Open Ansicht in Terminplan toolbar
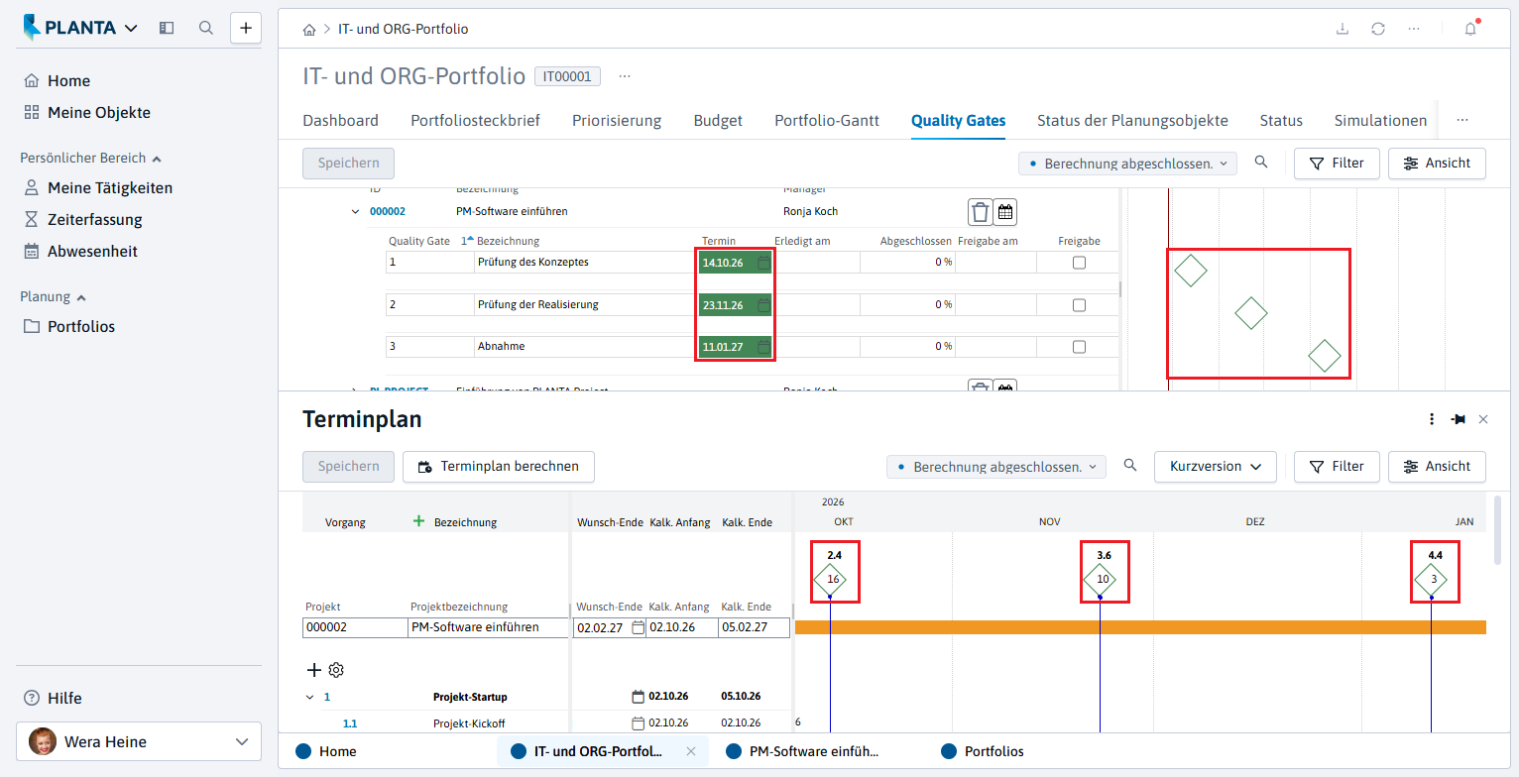Screen dimensions: 1519x777 1437,466
